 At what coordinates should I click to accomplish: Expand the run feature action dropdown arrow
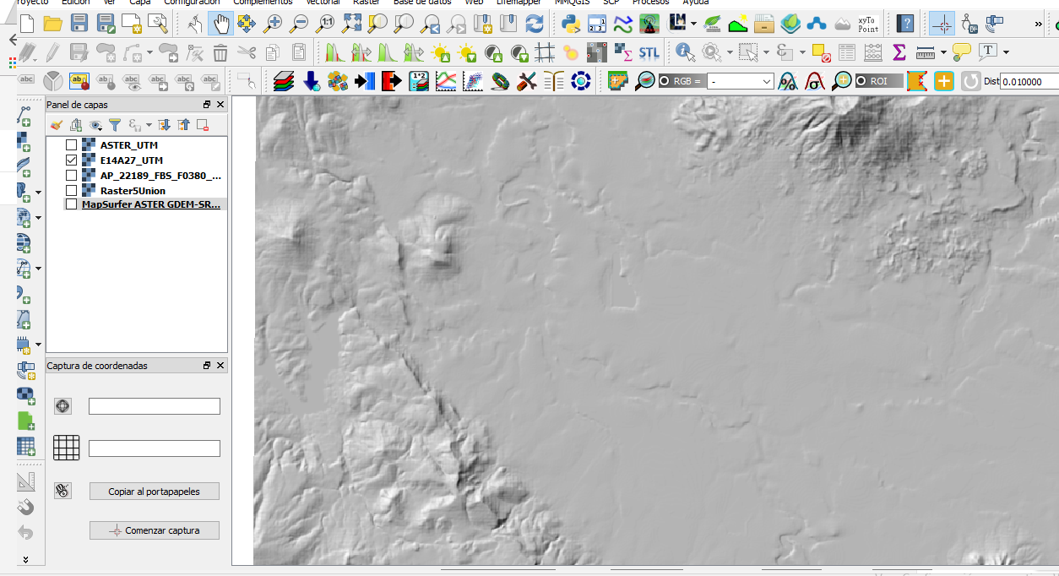pos(730,53)
